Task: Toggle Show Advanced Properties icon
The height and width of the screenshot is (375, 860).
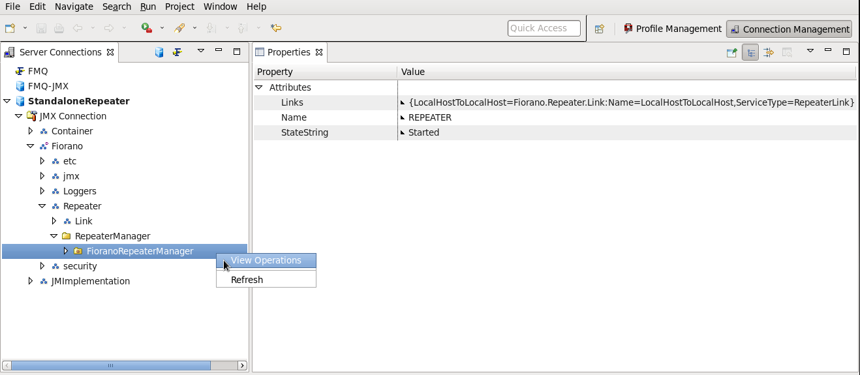Action: (769, 53)
